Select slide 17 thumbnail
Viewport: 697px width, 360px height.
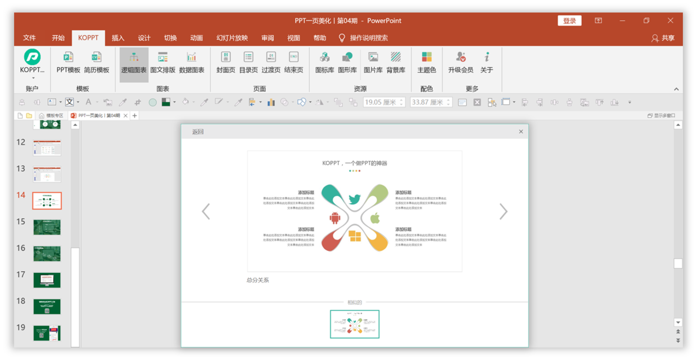[47, 280]
